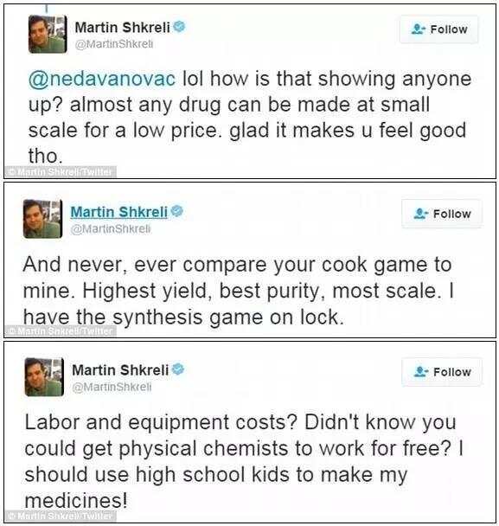Click Follow on the labor costs tweet
Viewport: 499px width, 526px height.
coord(442,372)
